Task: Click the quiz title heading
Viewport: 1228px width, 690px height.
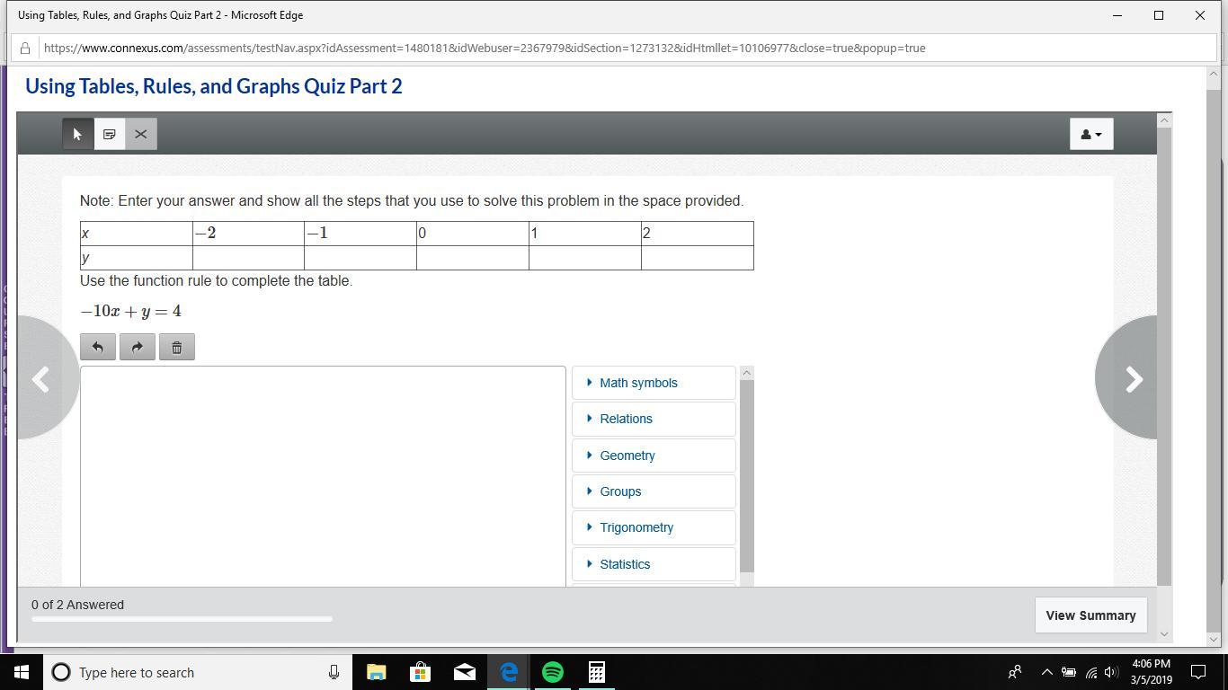Action: coord(214,86)
